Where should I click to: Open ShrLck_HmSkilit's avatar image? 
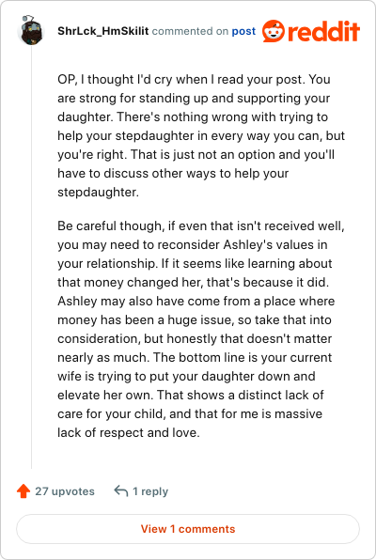[31, 30]
